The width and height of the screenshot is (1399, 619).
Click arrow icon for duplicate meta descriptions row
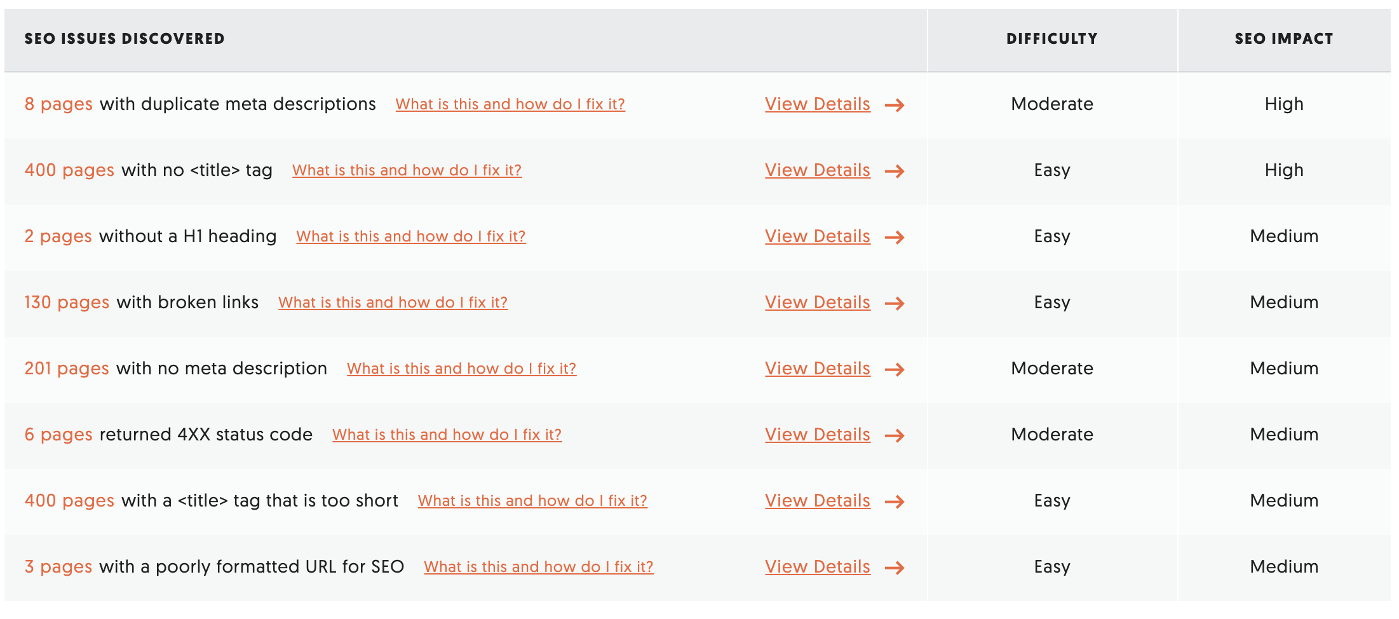(x=895, y=105)
